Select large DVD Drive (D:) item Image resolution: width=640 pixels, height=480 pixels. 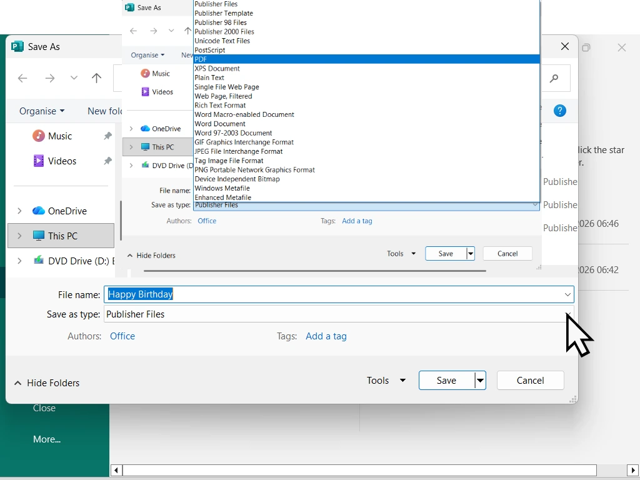74,261
